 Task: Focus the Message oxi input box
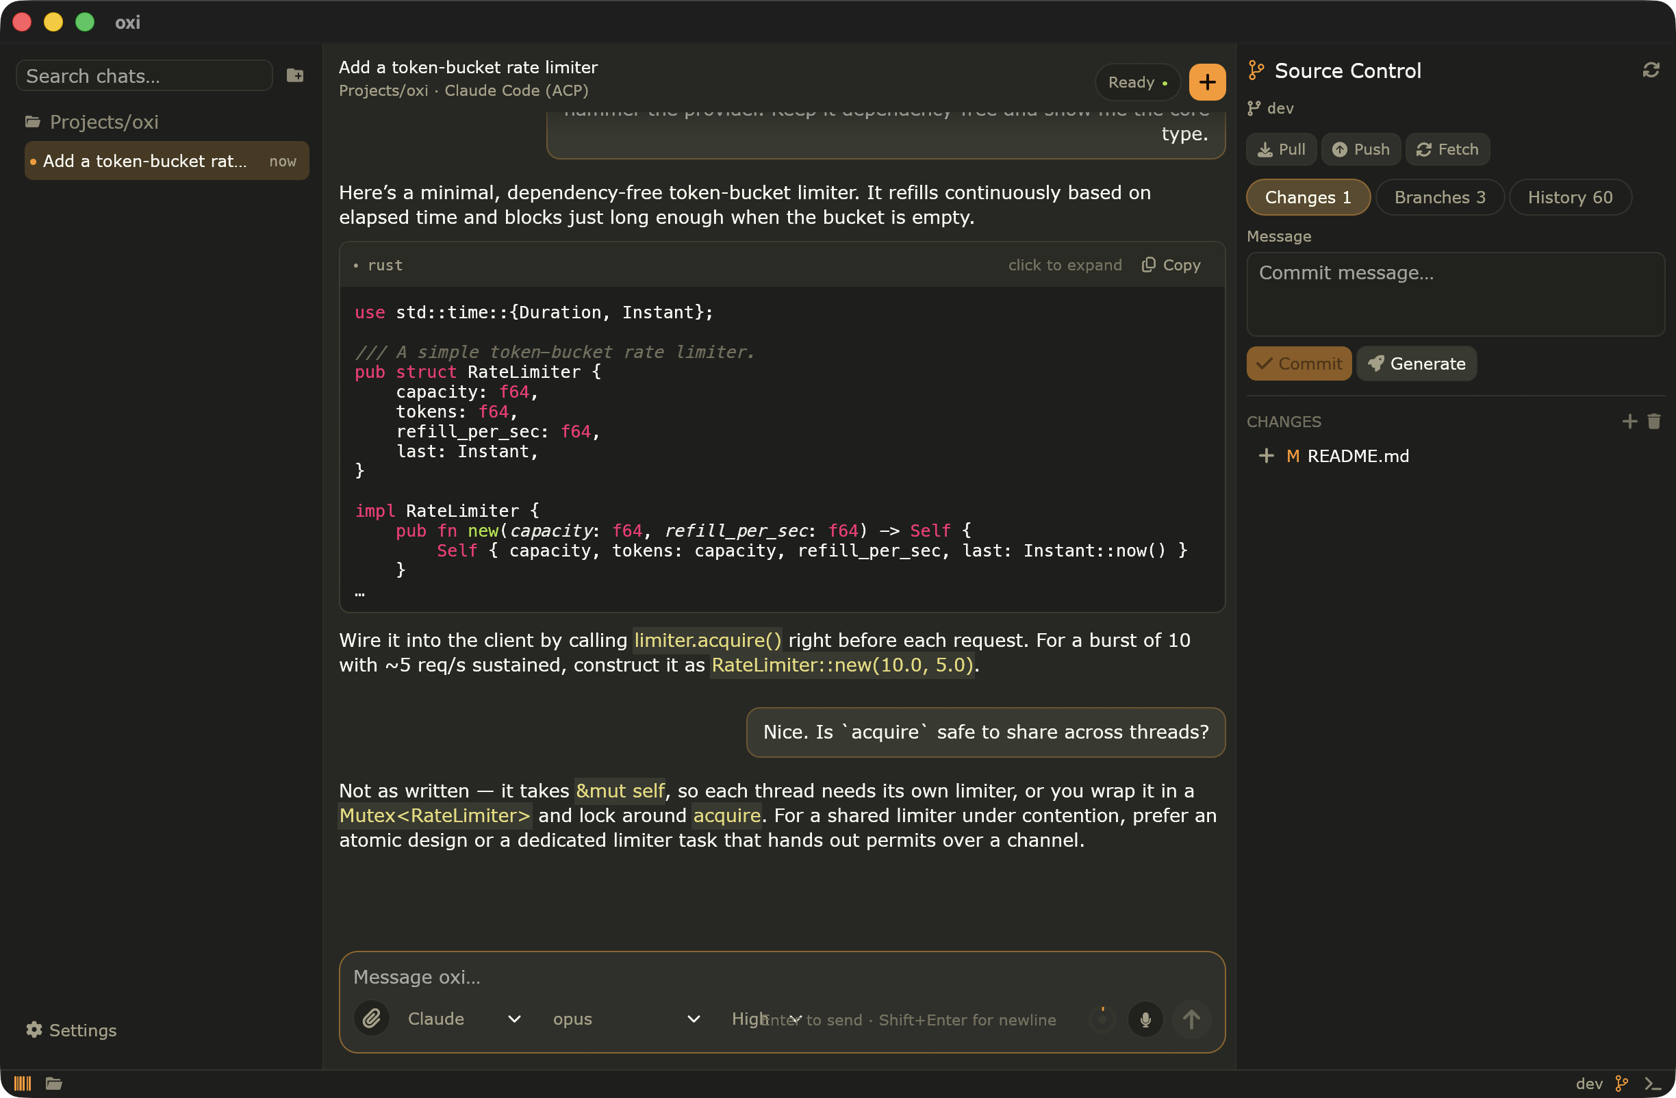pyautogui.click(x=782, y=977)
